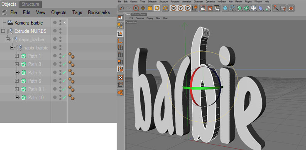Click the layout icon atop left palette
306x150 pixels.
click(x=120, y=17)
